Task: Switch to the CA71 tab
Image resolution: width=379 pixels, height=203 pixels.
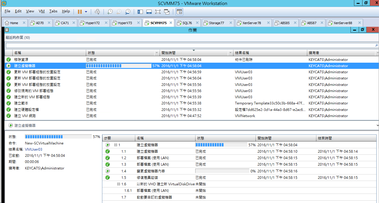Action: [66, 23]
